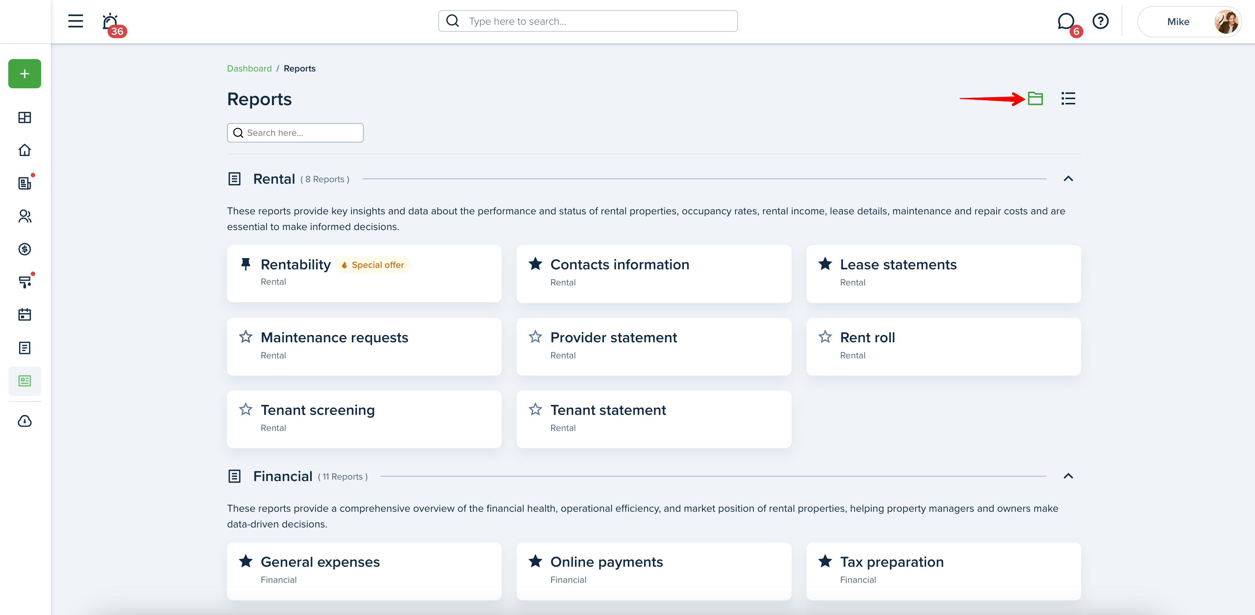Click Mike username label

point(1178,21)
